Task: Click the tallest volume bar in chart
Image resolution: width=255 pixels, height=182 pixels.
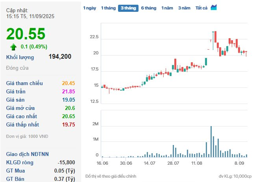Action: tap(211, 142)
